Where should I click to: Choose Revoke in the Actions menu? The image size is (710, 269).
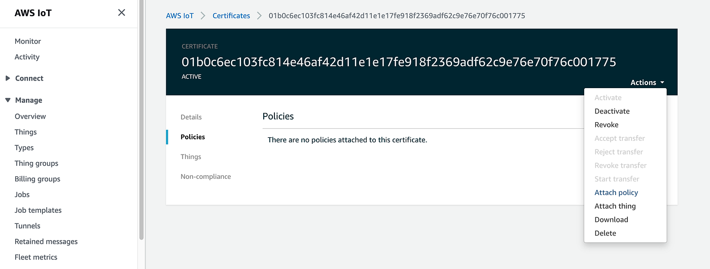coord(607,125)
